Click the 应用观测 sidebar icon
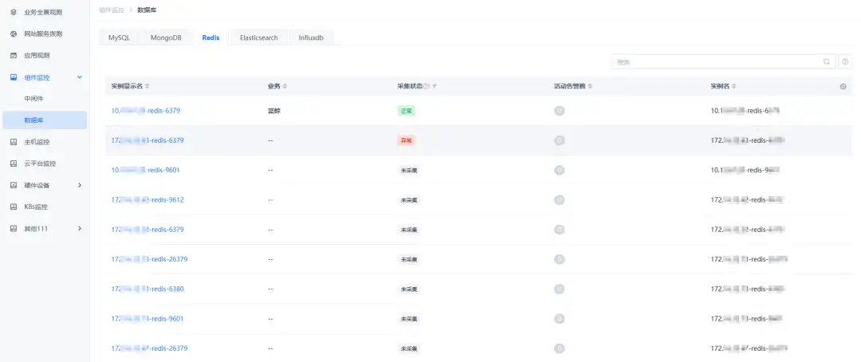Viewport: 861px width, 362px height. pos(14,56)
